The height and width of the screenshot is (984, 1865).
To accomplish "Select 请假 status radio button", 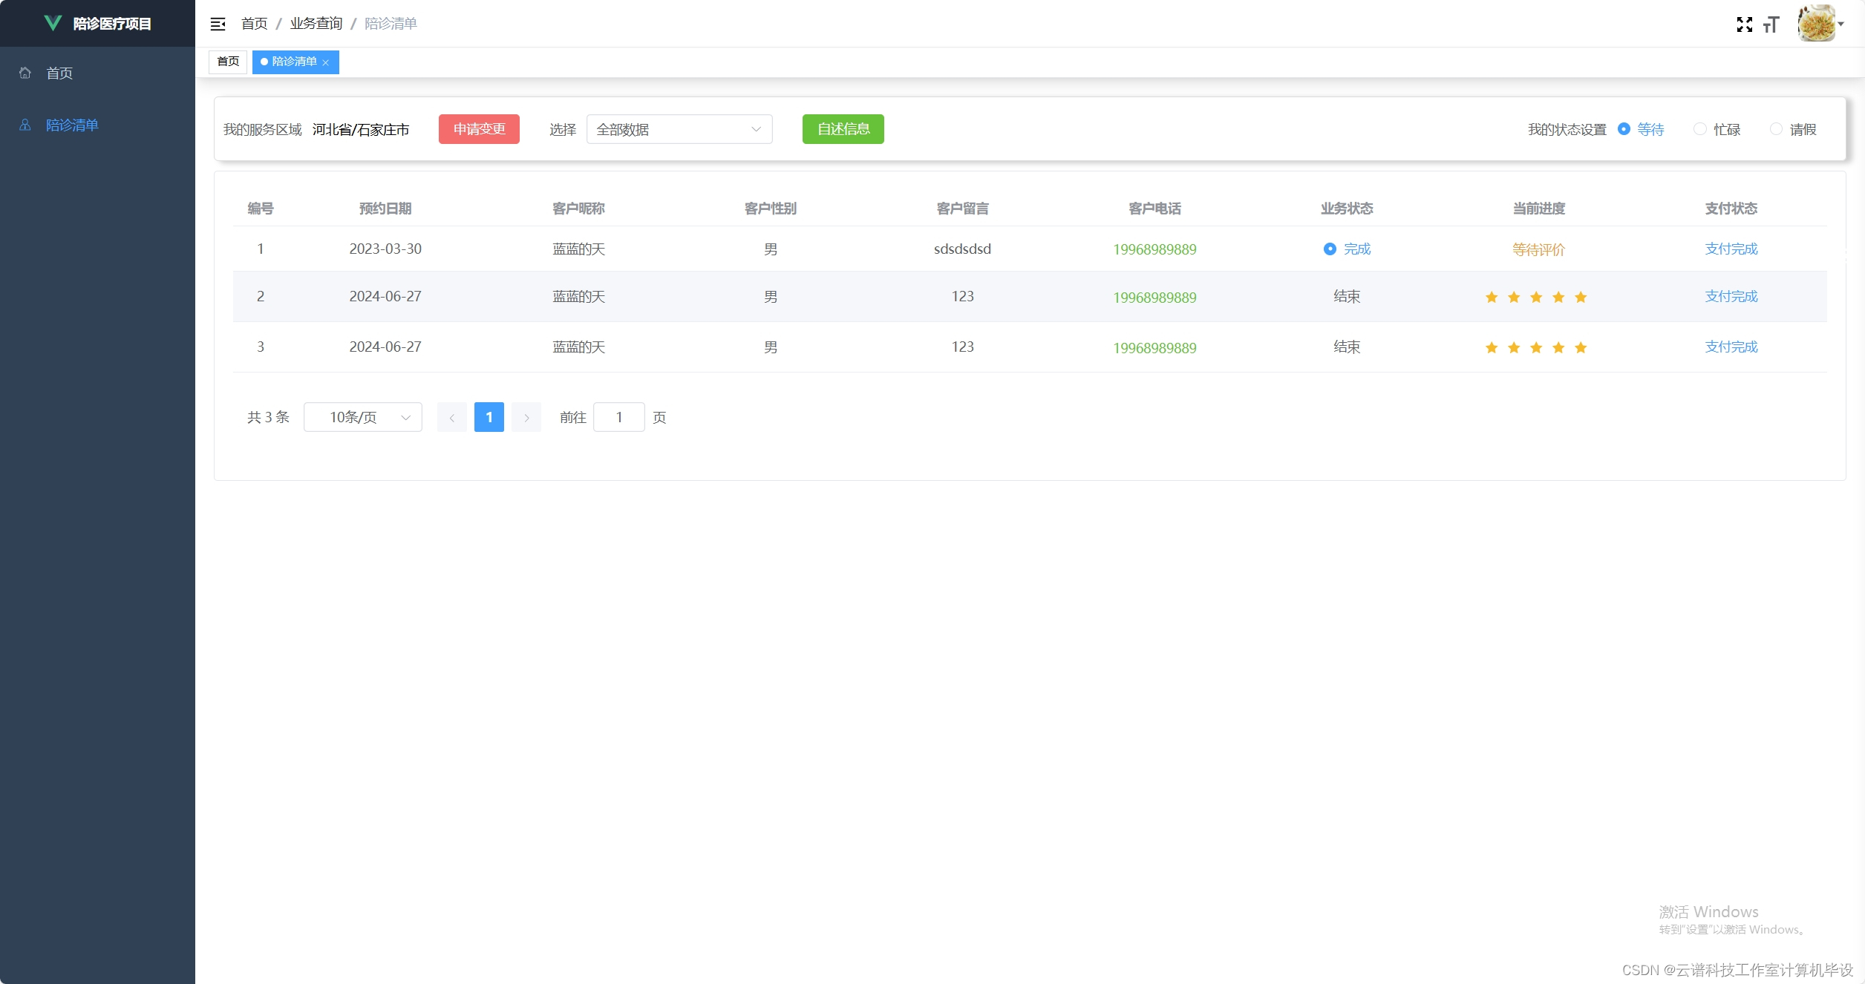I will tap(1775, 129).
